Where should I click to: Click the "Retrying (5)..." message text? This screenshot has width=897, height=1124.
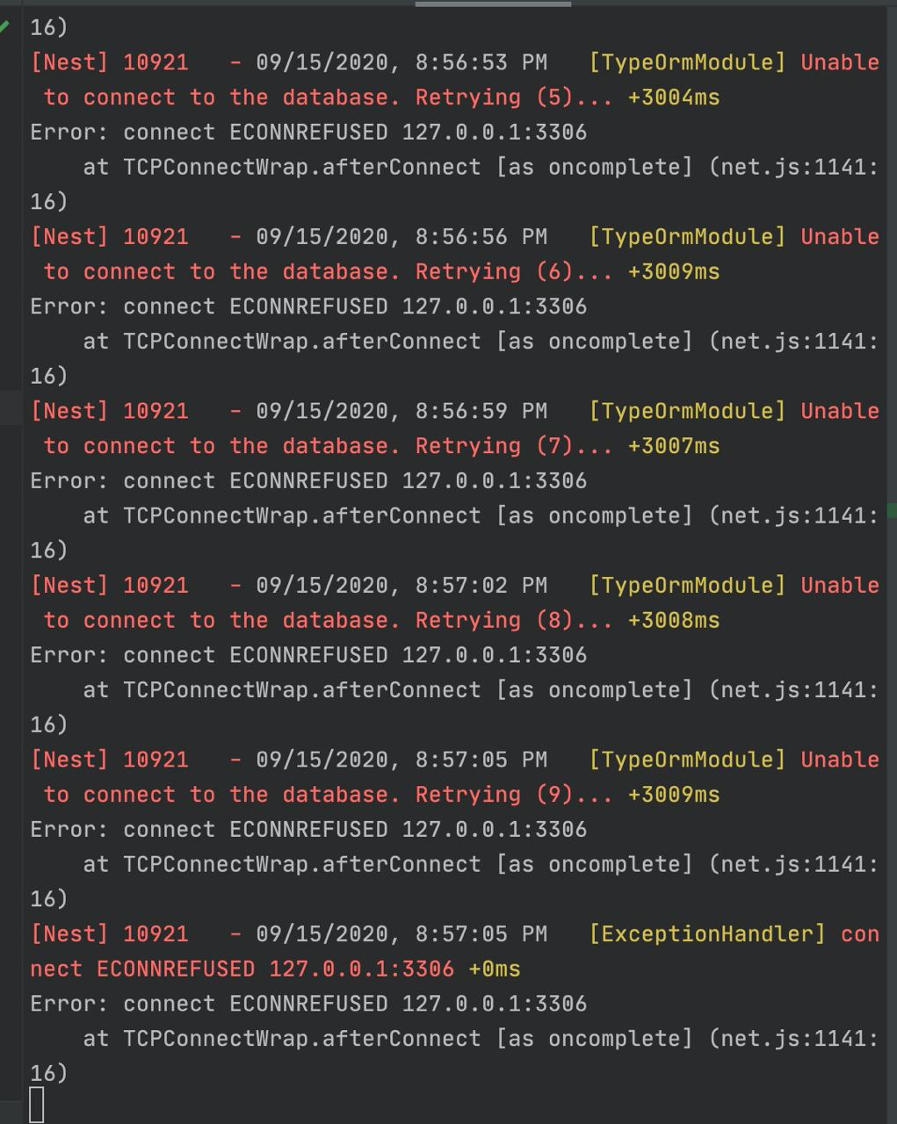pyautogui.click(x=513, y=97)
